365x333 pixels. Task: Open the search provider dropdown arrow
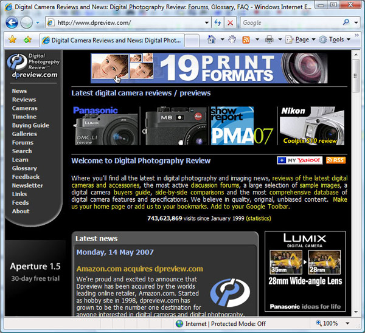click(356, 23)
